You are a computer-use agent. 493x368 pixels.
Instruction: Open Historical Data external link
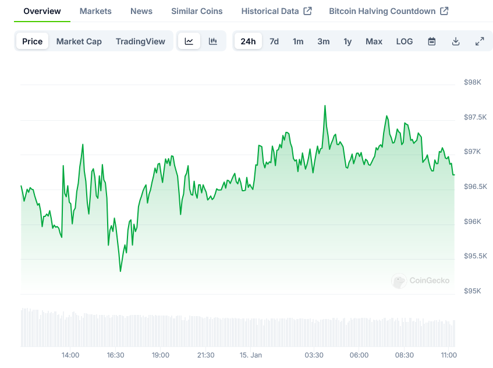click(x=276, y=11)
